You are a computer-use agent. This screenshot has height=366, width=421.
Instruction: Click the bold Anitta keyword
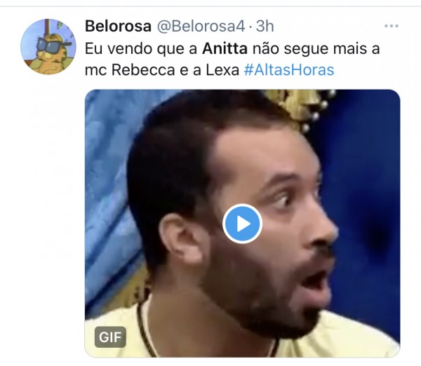pyautogui.click(x=225, y=48)
